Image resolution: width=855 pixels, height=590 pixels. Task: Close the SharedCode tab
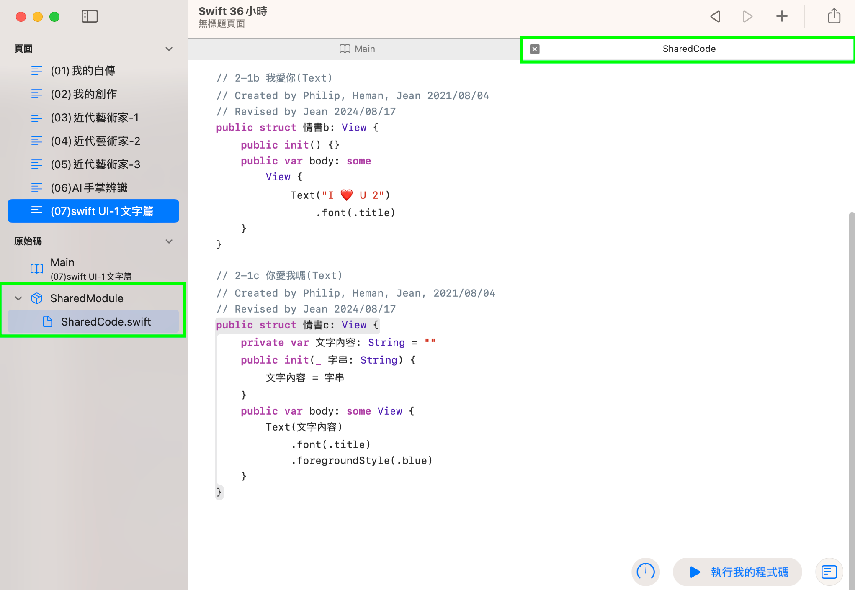535,49
